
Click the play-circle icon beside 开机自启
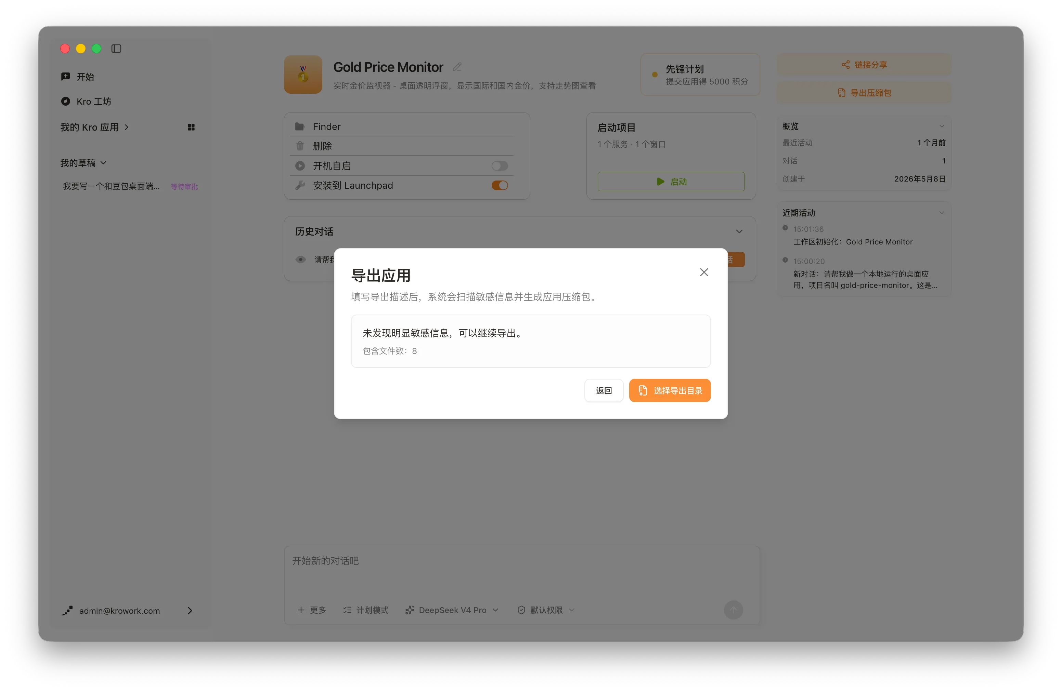pos(300,166)
